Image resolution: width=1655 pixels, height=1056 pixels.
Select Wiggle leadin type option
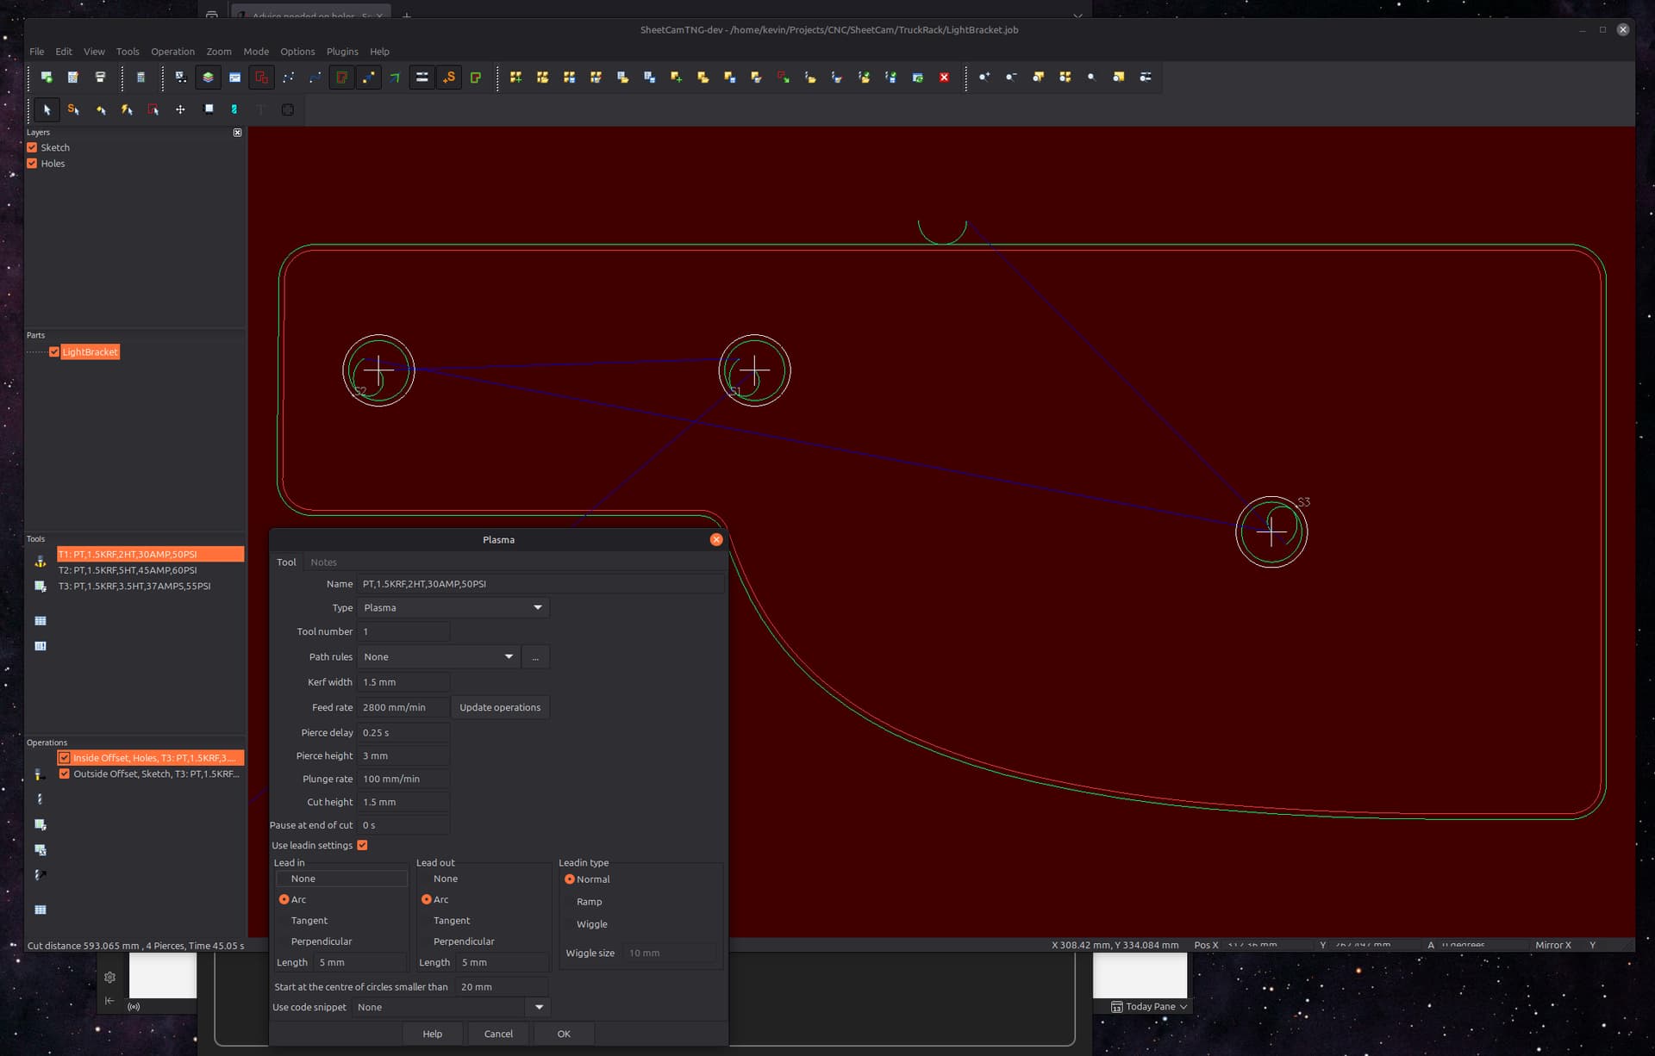pyautogui.click(x=592, y=924)
